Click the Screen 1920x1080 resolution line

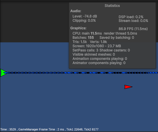tap(97, 46)
